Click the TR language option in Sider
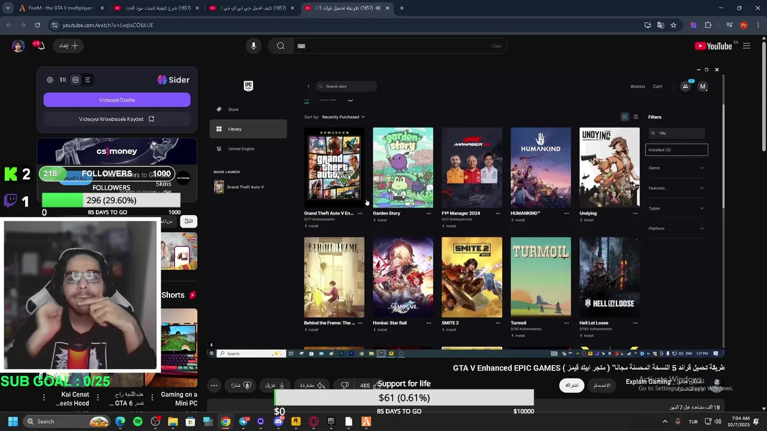 (62, 80)
